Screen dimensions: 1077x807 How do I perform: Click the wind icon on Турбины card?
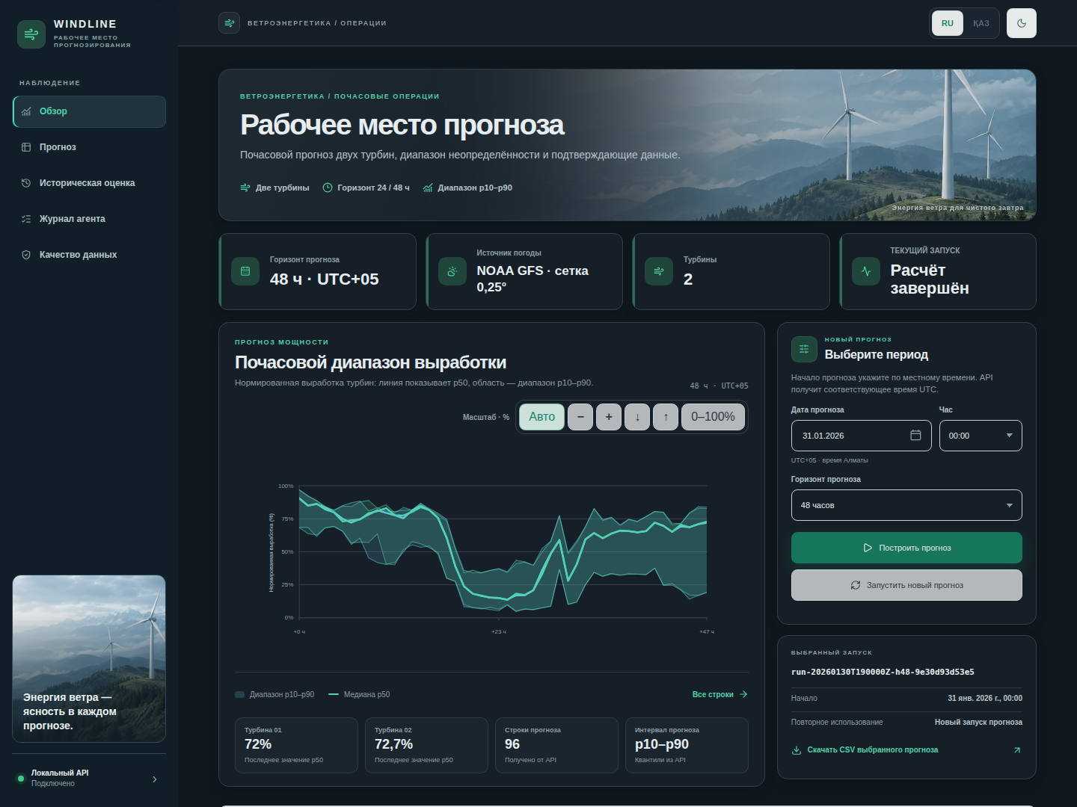pos(659,271)
